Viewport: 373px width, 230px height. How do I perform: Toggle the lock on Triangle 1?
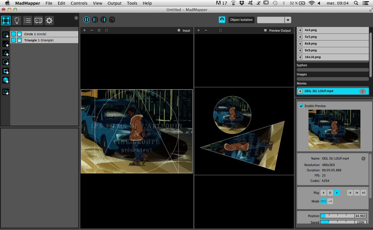click(x=19, y=40)
